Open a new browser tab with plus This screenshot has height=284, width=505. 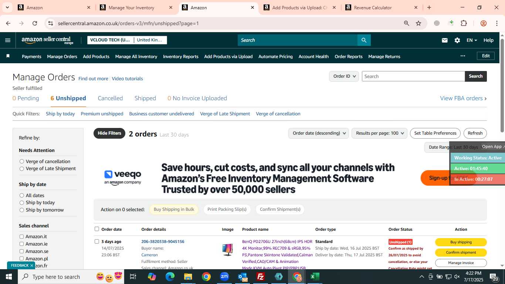coord(429,7)
